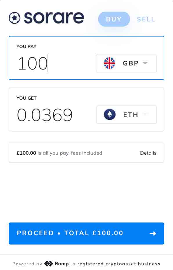Open the ETH asset selector
Image resolution: width=173 pixels, height=270 pixels.
pyautogui.click(x=127, y=115)
